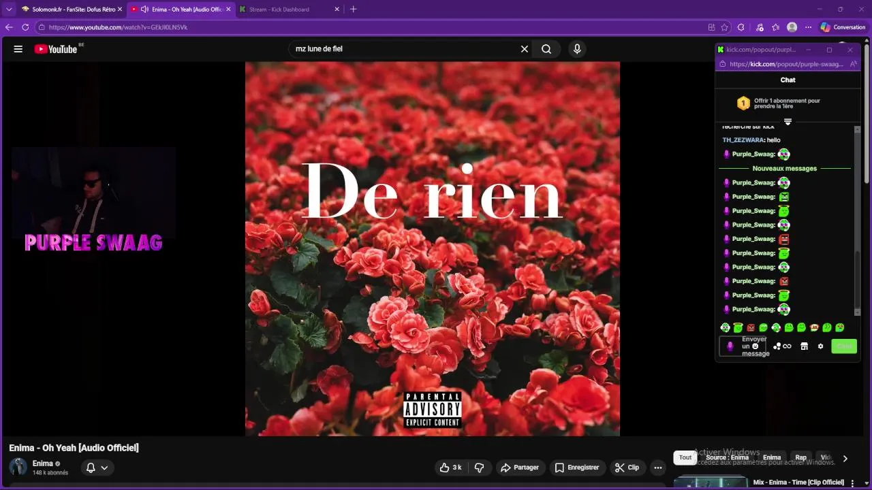Open split screen icon in address bar
This screenshot has height=490, width=872.
point(711,27)
